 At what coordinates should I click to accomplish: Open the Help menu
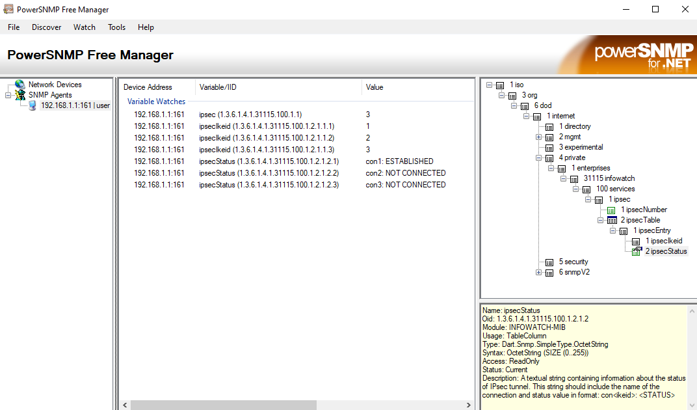(146, 27)
